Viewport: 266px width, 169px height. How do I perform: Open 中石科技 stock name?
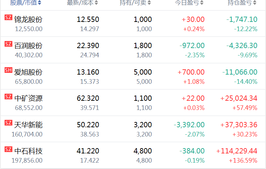(28, 151)
